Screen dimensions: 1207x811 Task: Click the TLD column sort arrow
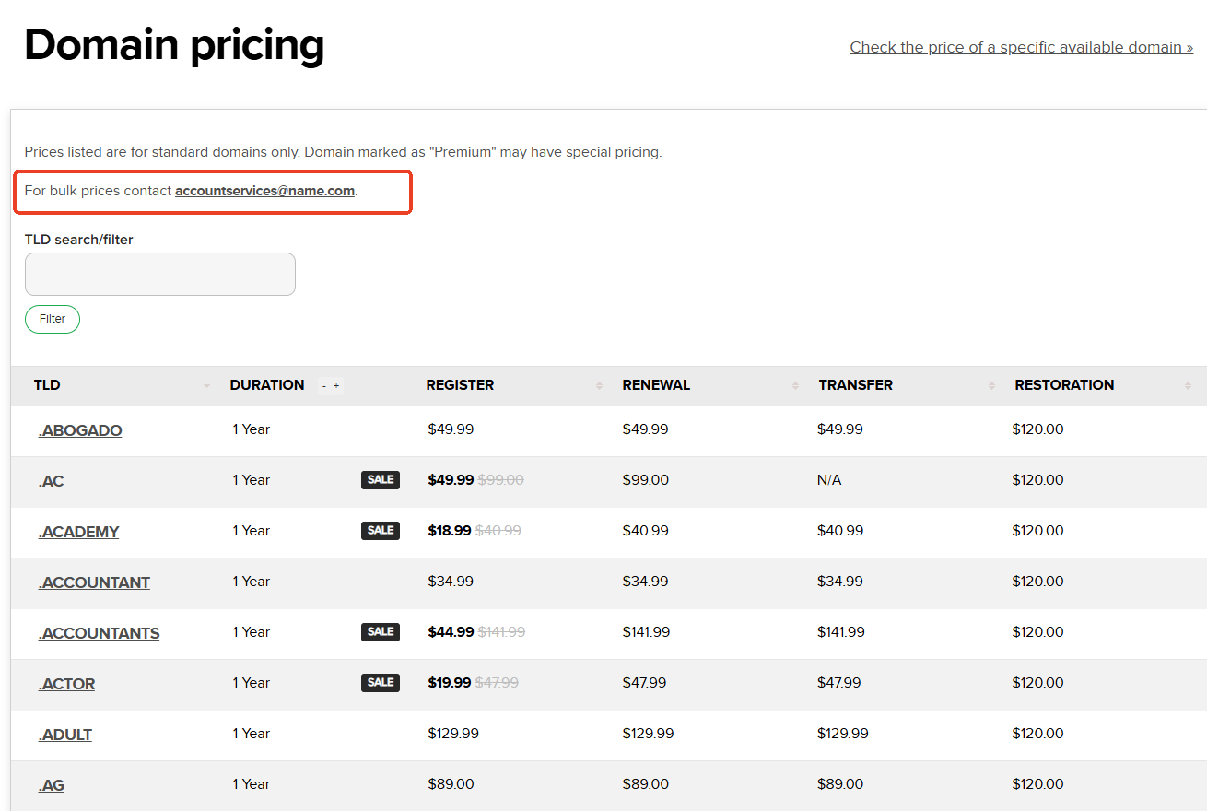point(206,386)
